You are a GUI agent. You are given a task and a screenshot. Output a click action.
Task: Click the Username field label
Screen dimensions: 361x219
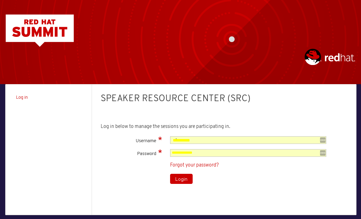(146, 141)
